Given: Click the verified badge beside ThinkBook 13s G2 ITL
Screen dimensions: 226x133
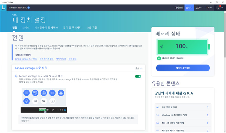Looking at the screenshot, I should coord(28,8).
